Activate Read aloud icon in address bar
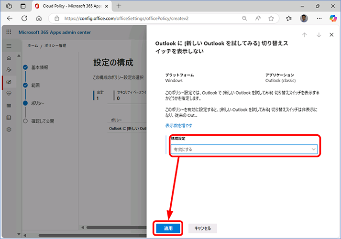The width and height of the screenshot is (341, 239). pos(258,19)
